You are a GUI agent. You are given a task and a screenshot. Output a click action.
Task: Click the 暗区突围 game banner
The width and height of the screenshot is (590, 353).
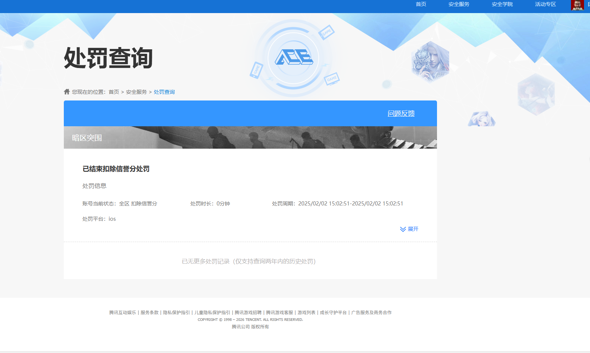point(250,137)
